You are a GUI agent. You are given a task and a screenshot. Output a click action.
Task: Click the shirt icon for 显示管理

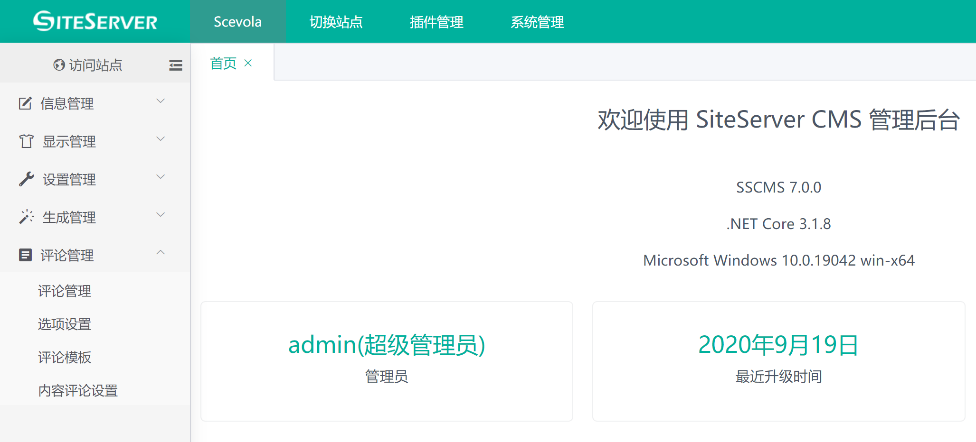(26, 141)
